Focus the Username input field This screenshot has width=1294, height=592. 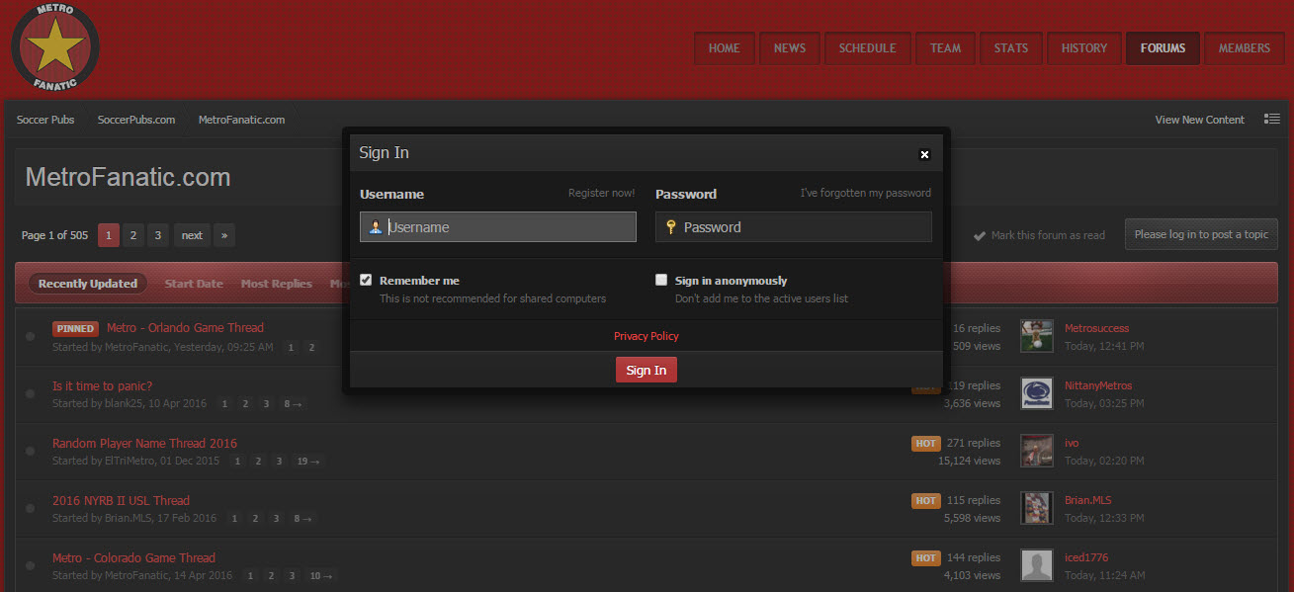(498, 226)
